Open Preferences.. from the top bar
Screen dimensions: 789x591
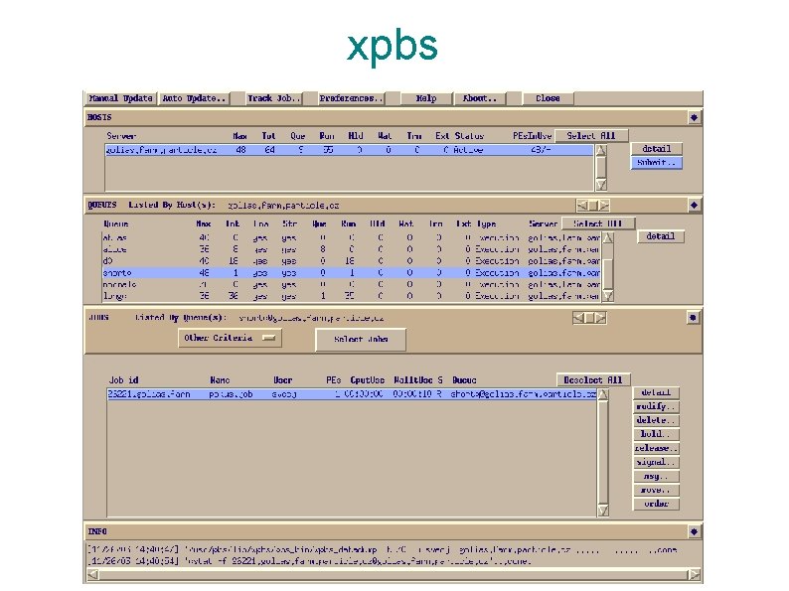click(351, 98)
